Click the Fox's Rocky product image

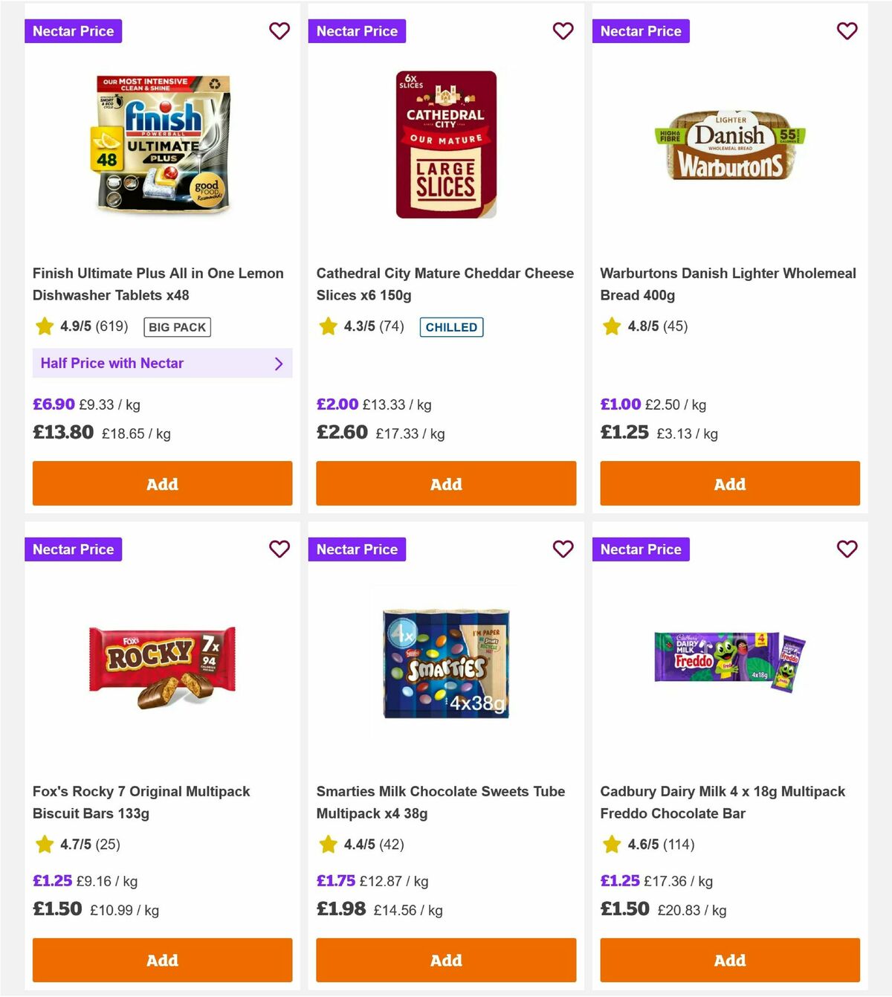(x=162, y=663)
